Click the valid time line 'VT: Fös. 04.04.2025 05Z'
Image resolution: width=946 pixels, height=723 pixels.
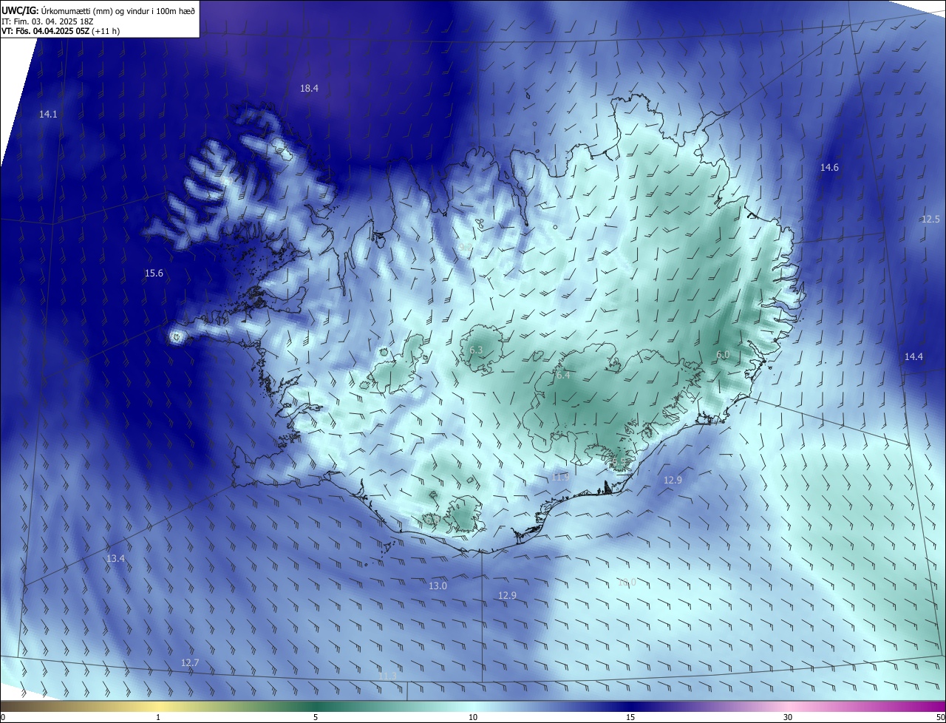(46, 31)
